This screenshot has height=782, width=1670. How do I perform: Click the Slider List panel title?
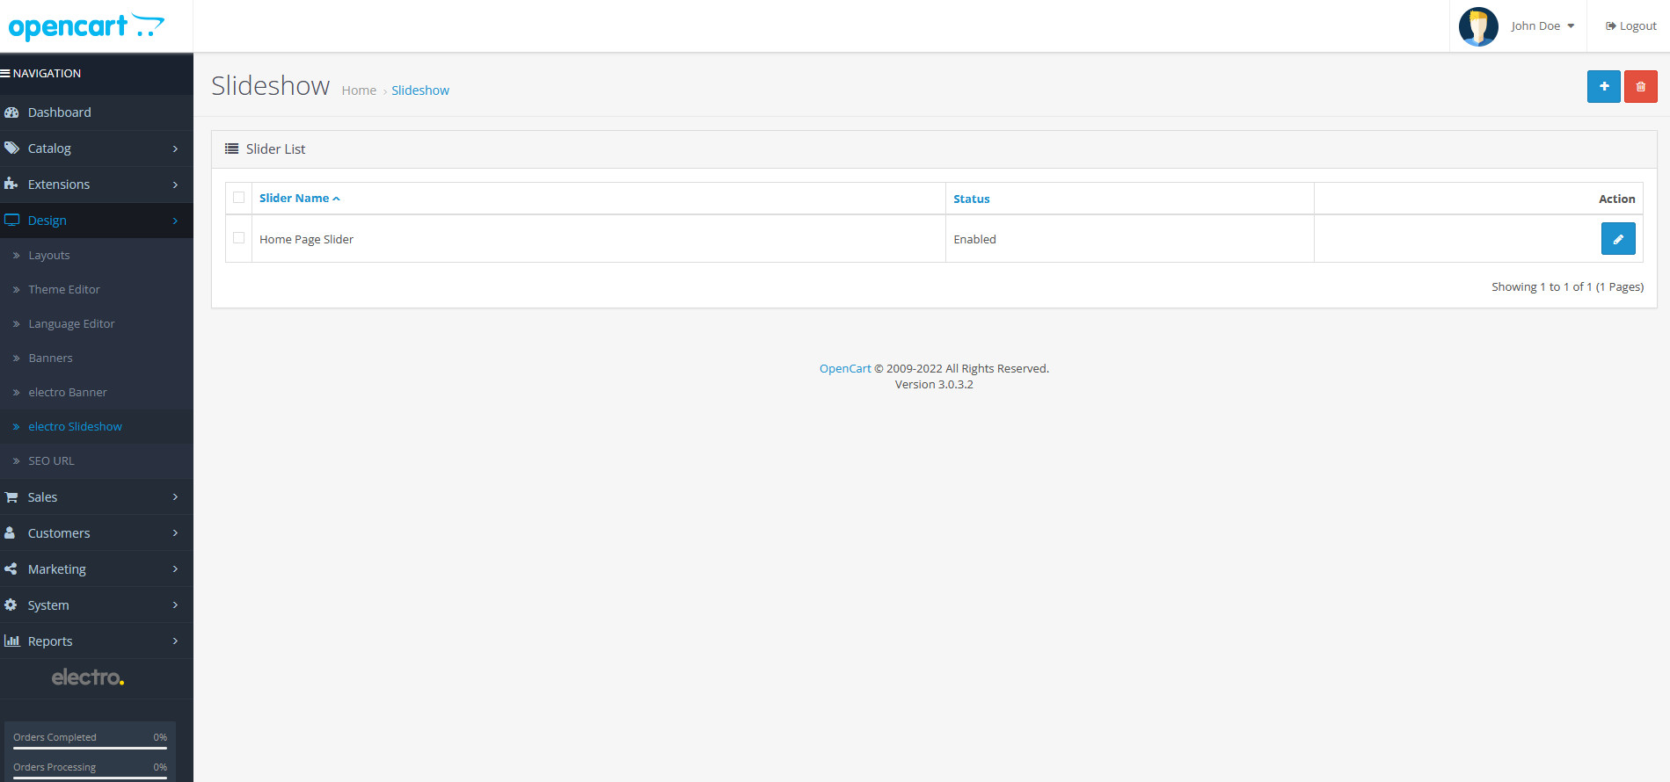[x=275, y=149]
